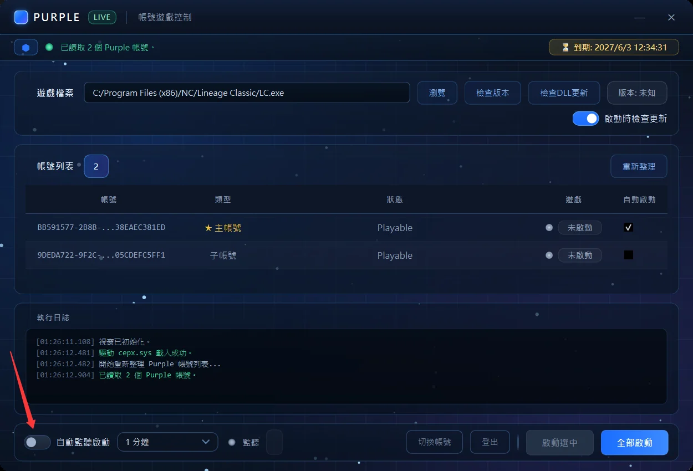Viewport: 693px width, 471px height.
Task: Click 檢查版本 button
Action: [492, 93]
